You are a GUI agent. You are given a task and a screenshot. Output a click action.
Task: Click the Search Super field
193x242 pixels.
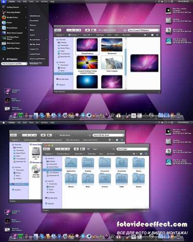click(x=132, y=149)
